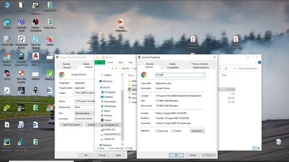The image size is (289, 162).
Task: Launch Firefox from the desktop
Action: coord(50,41)
